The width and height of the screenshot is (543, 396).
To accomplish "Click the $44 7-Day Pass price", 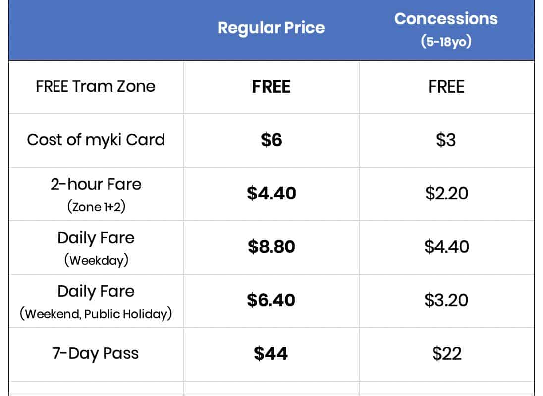I will point(271,354).
